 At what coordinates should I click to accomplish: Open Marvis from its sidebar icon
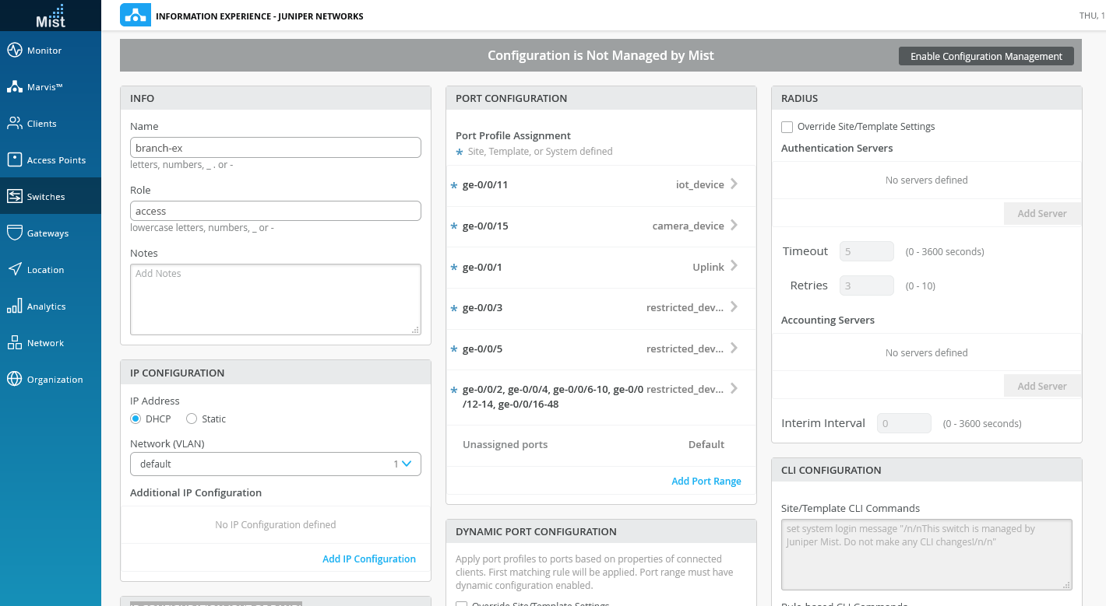(15, 87)
